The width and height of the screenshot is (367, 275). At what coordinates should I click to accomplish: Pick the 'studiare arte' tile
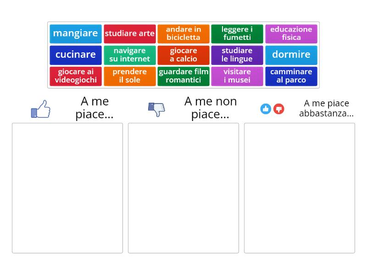coord(130,33)
